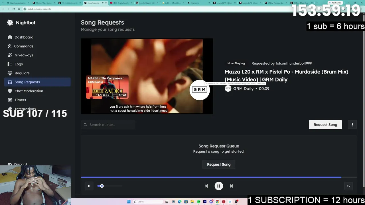365x205 pixels.
Task: Open the Windows Start menu
Action: point(129,202)
